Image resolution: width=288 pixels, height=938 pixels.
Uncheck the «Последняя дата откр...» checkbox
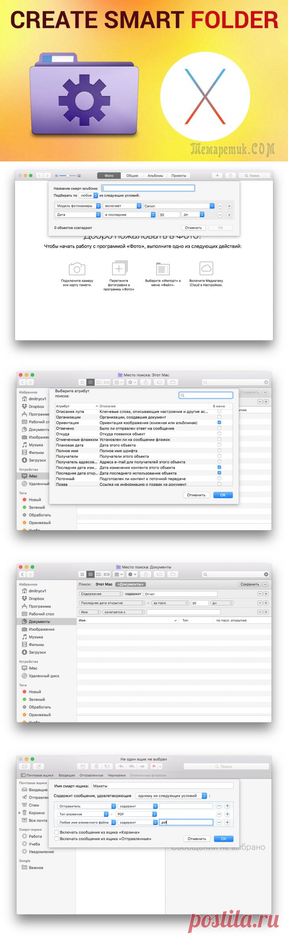(x=219, y=473)
